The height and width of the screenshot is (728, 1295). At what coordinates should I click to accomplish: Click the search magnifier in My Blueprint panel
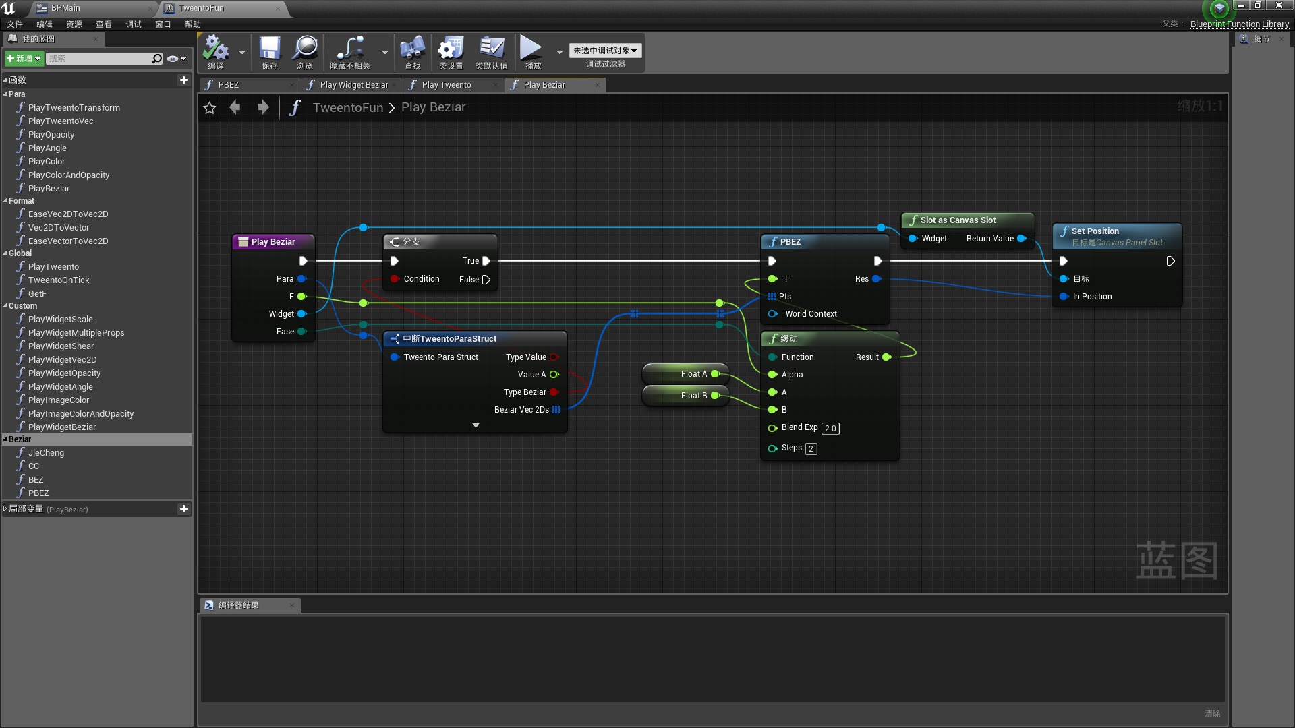(x=156, y=59)
